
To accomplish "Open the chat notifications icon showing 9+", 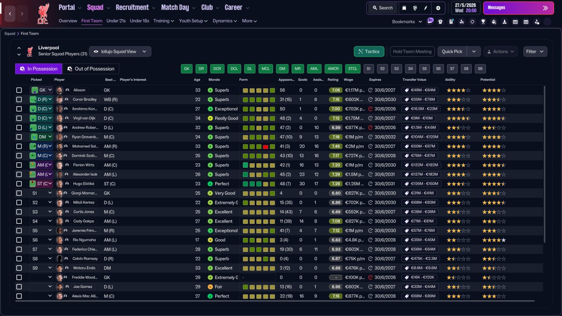I will click(x=430, y=21).
